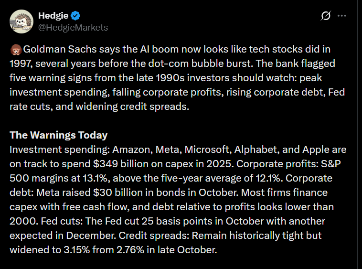The image size is (362, 269).
Task: Open the Grok explain-post icon
Action: click(326, 16)
